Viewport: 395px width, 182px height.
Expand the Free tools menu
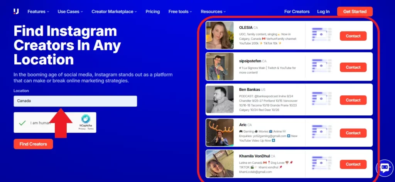click(180, 12)
